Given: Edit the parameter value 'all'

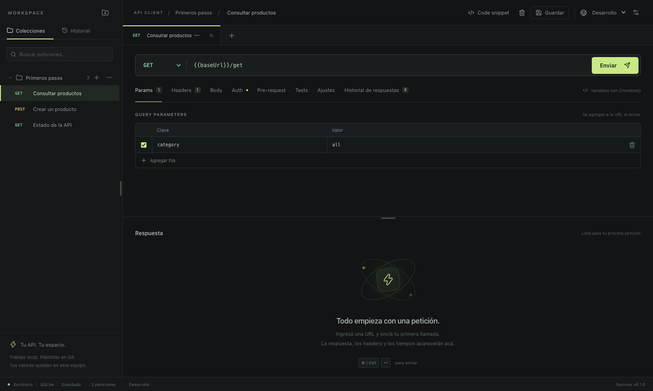Looking at the screenshot, I should pyautogui.click(x=475, y=145).
